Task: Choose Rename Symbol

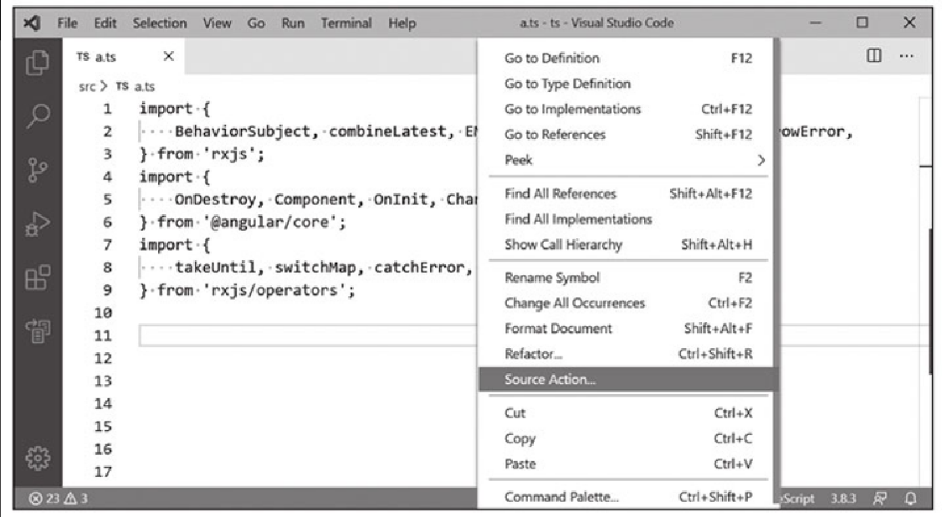Action: point(627,278)
